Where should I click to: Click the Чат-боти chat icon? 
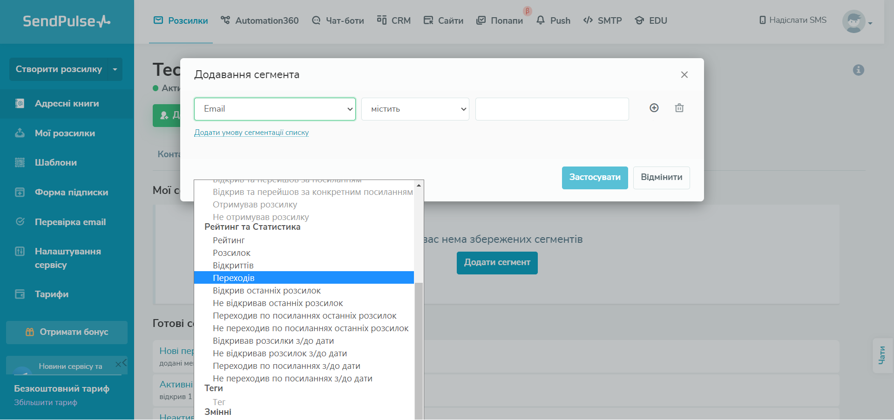coord(316,20)
